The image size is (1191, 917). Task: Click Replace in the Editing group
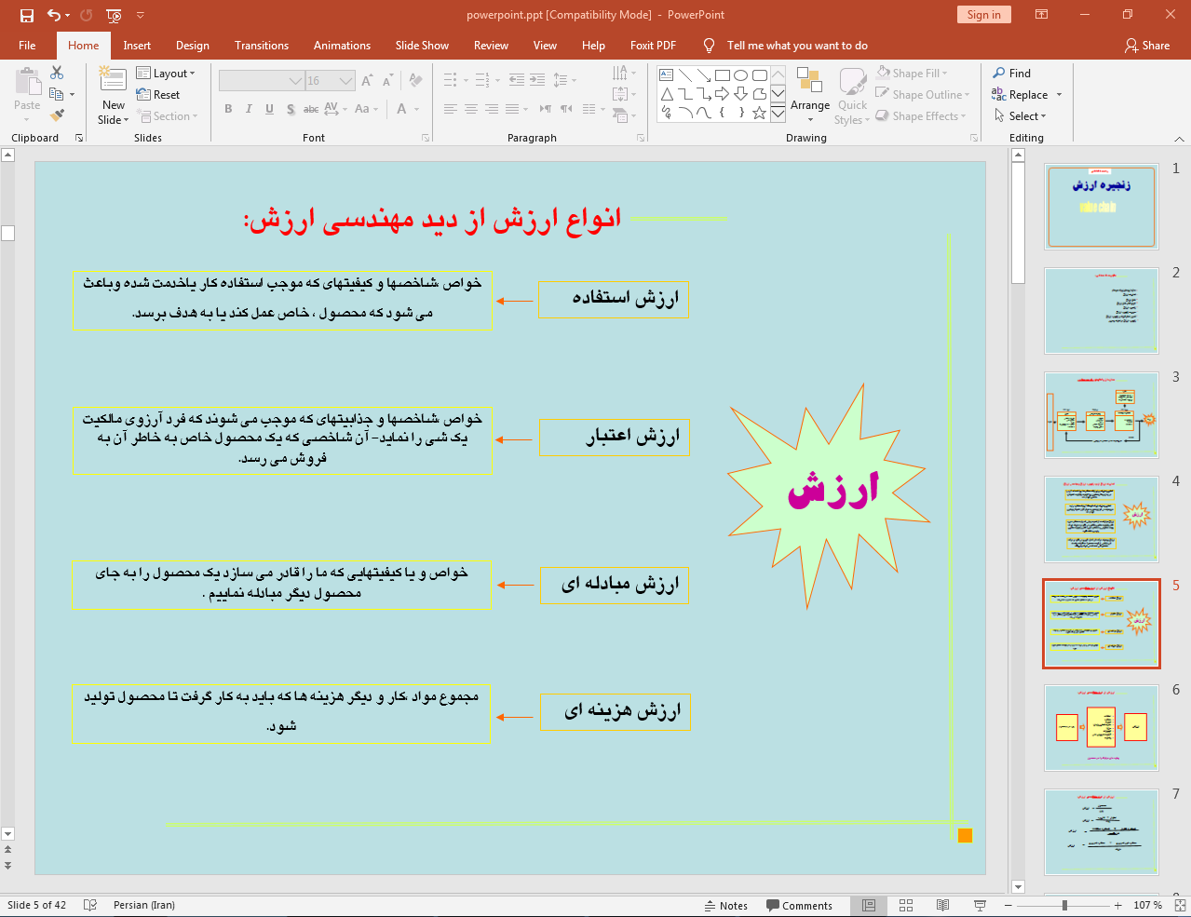click(1021, 94)
